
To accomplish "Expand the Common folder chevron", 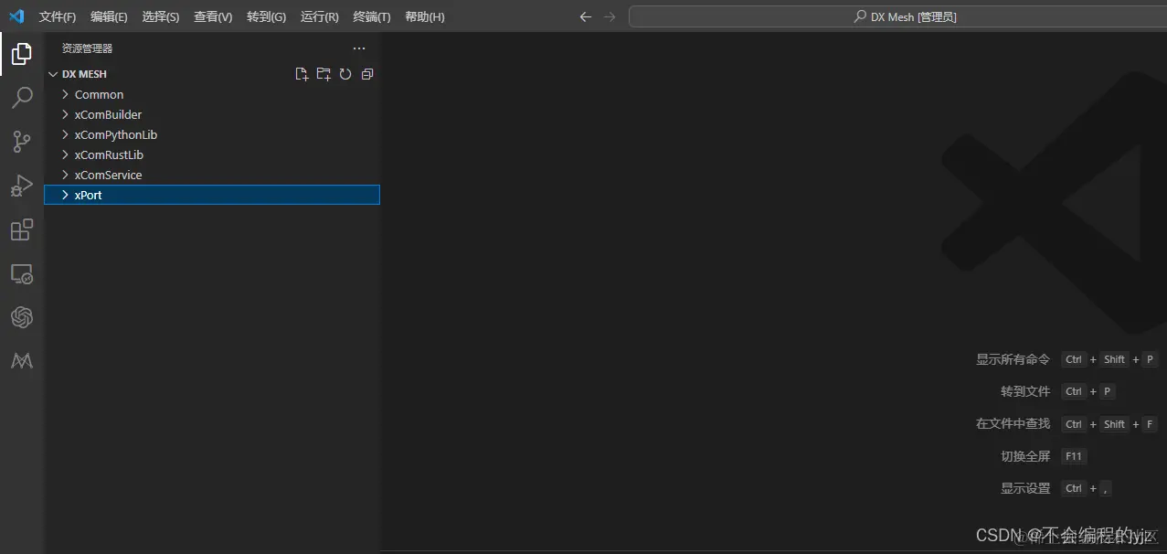I will (66, 94).
